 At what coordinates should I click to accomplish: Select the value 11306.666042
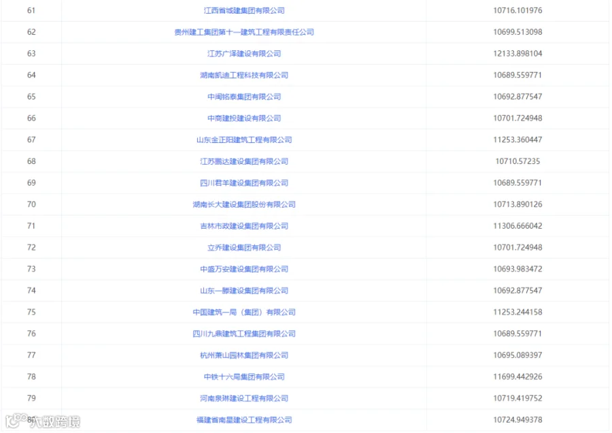(517, 226)
